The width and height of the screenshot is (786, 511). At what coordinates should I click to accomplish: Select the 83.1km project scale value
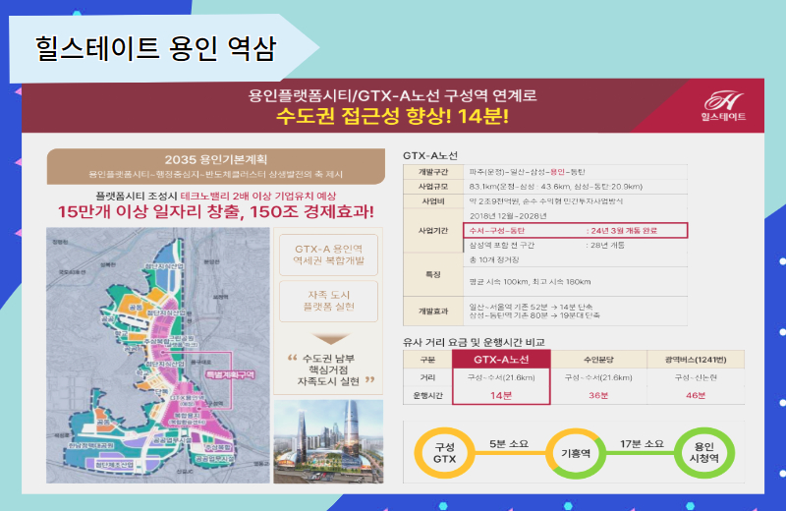(556, 187)
